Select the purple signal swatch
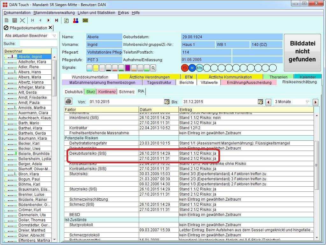 127,68
